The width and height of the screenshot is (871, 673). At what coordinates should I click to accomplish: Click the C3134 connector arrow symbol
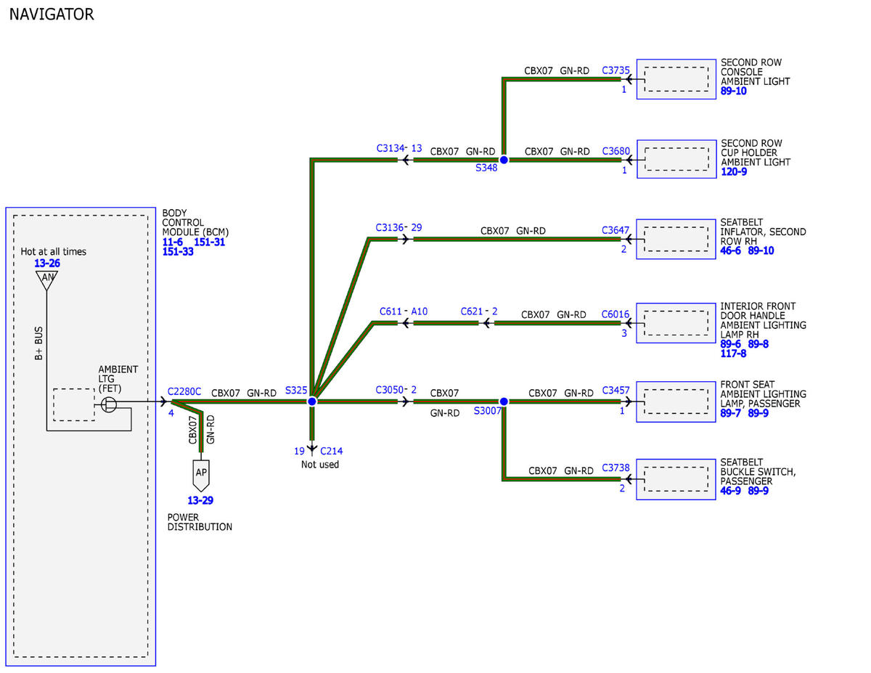click(405, 160)
